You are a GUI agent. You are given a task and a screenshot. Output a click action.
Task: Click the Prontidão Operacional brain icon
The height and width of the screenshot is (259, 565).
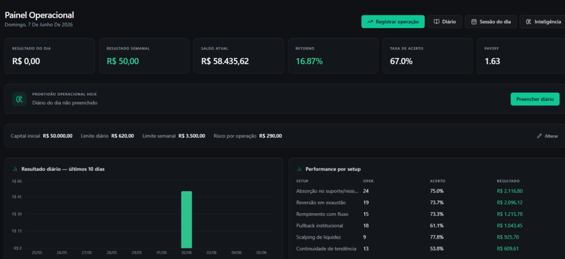click(19, 99)
